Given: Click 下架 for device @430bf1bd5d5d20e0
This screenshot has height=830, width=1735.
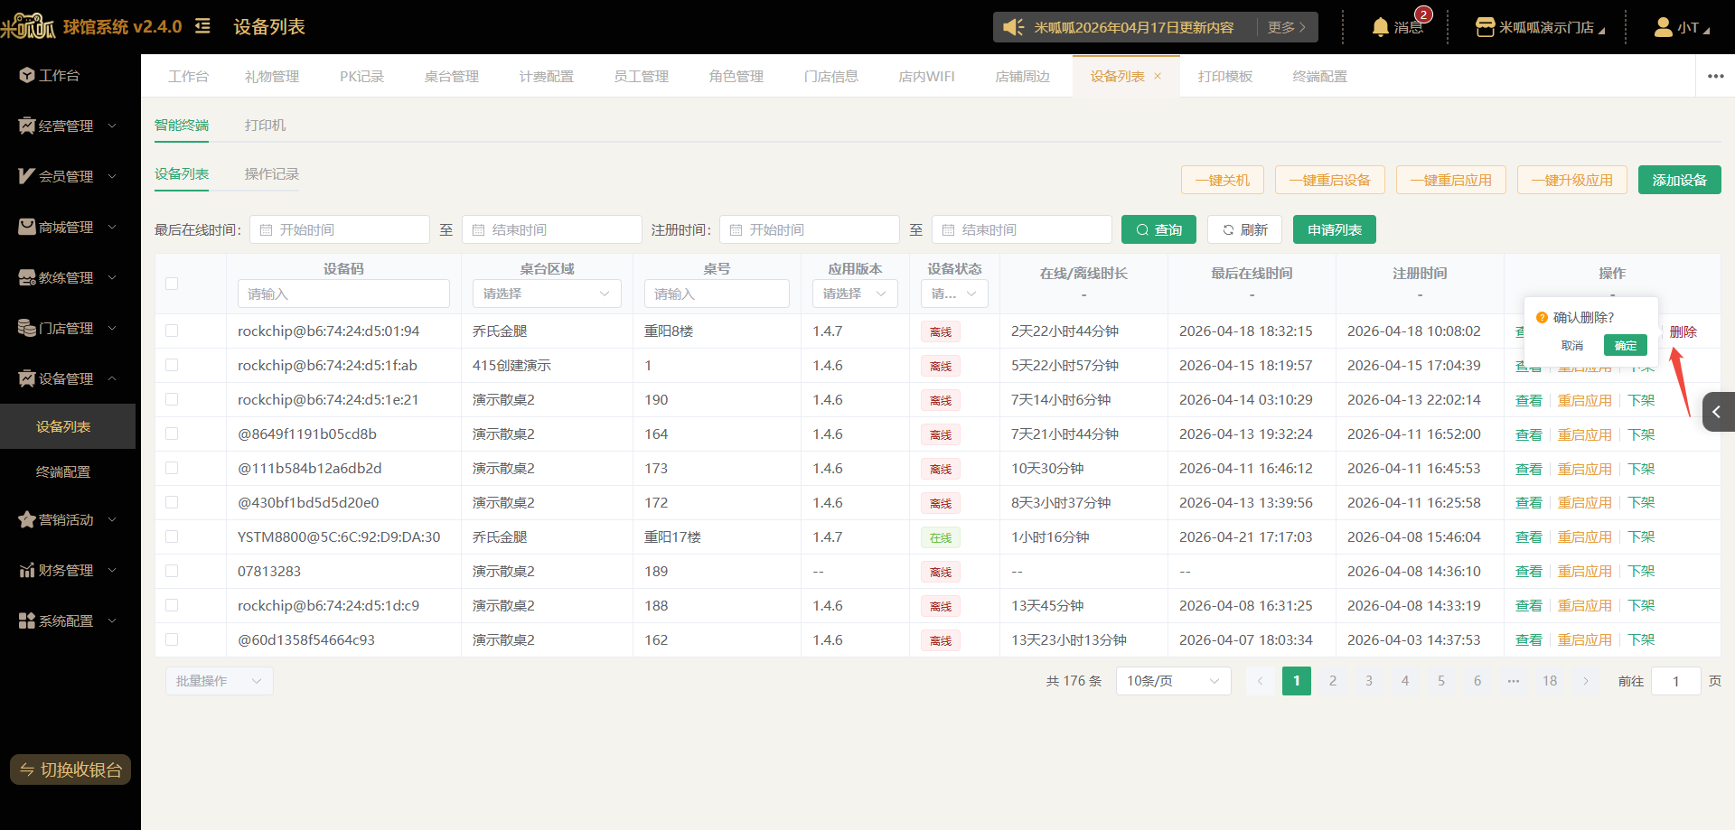Looking at the screenshot, I should (1642, 502).
